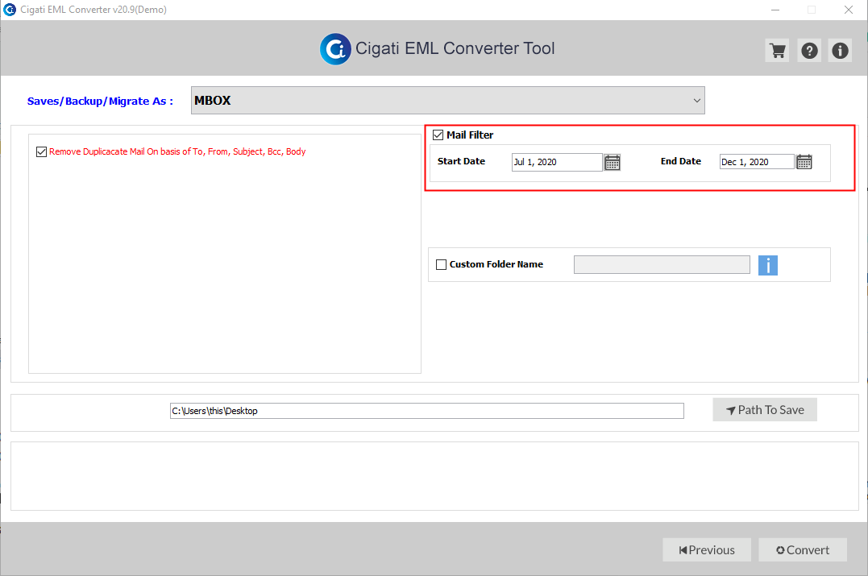The height and width of the screenshot is (576, 868).
Task: Click the blue Custom Folder info icon
Action: tap(768, 265)
